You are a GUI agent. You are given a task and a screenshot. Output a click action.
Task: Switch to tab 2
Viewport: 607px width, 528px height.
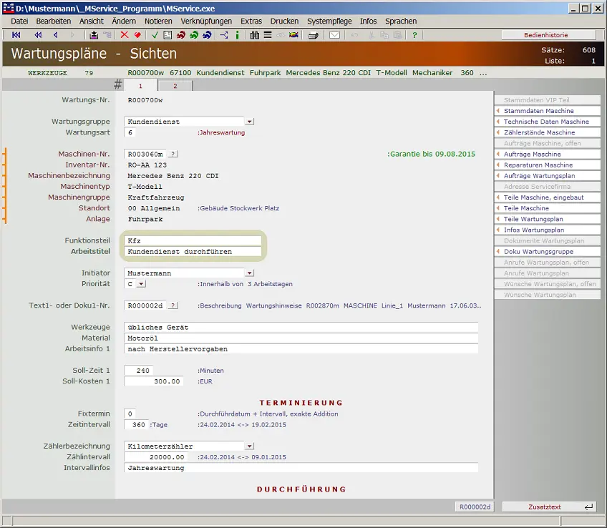click(175, 86)
